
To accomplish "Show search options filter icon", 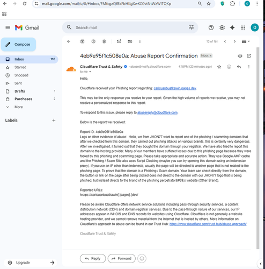I will point(192,27).
